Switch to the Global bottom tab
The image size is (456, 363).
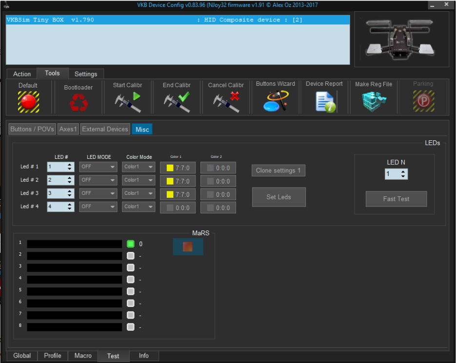pyautogui.click(x=22, y=355)
